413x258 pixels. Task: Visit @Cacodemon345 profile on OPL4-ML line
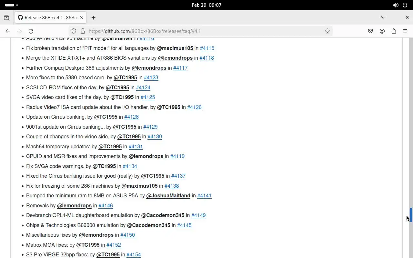[x=163, y=215]
